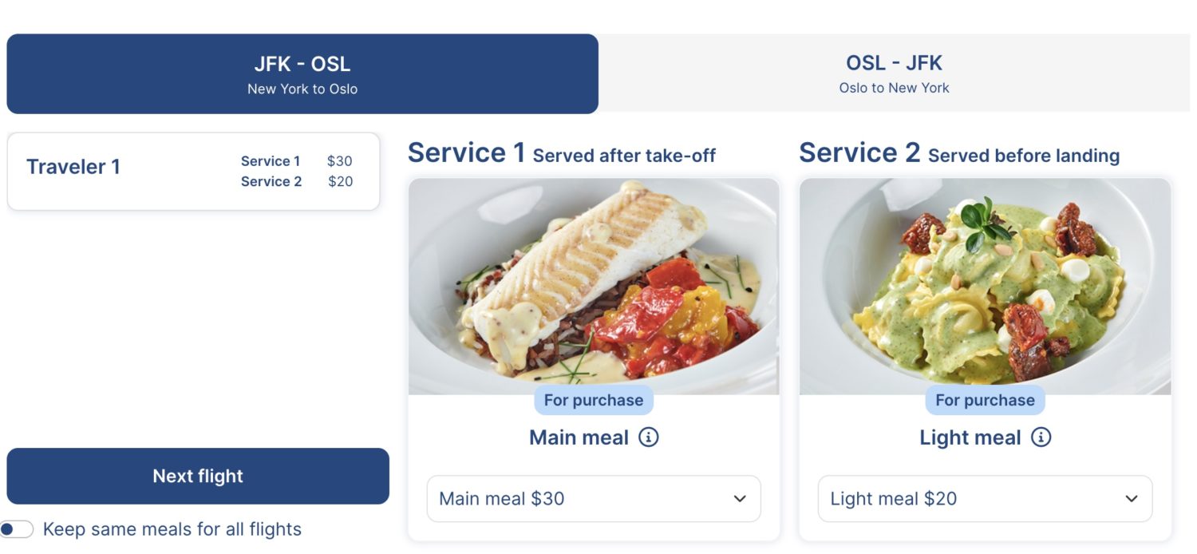Viewport: 1197px width, 554px height.
Task: Toggle the meal repetition switch off and on
Action: click(x=18, y=528)
